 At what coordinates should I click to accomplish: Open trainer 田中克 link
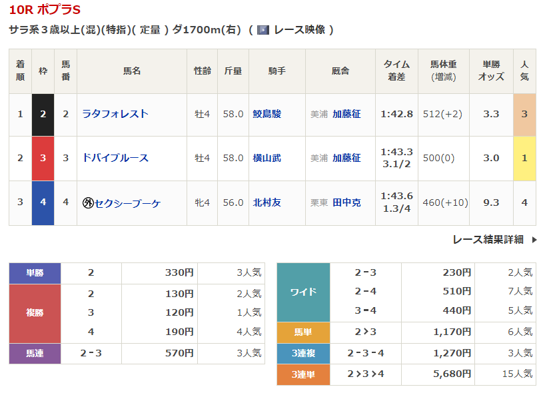click(x=346, y=202)
